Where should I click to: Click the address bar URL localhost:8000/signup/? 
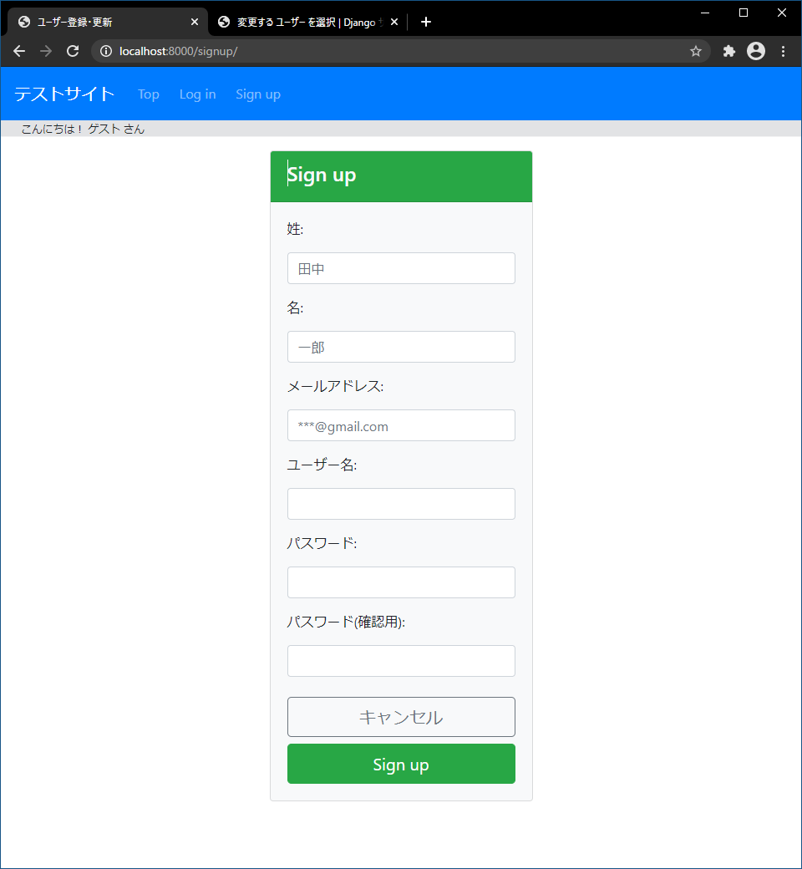coord(179,51)
